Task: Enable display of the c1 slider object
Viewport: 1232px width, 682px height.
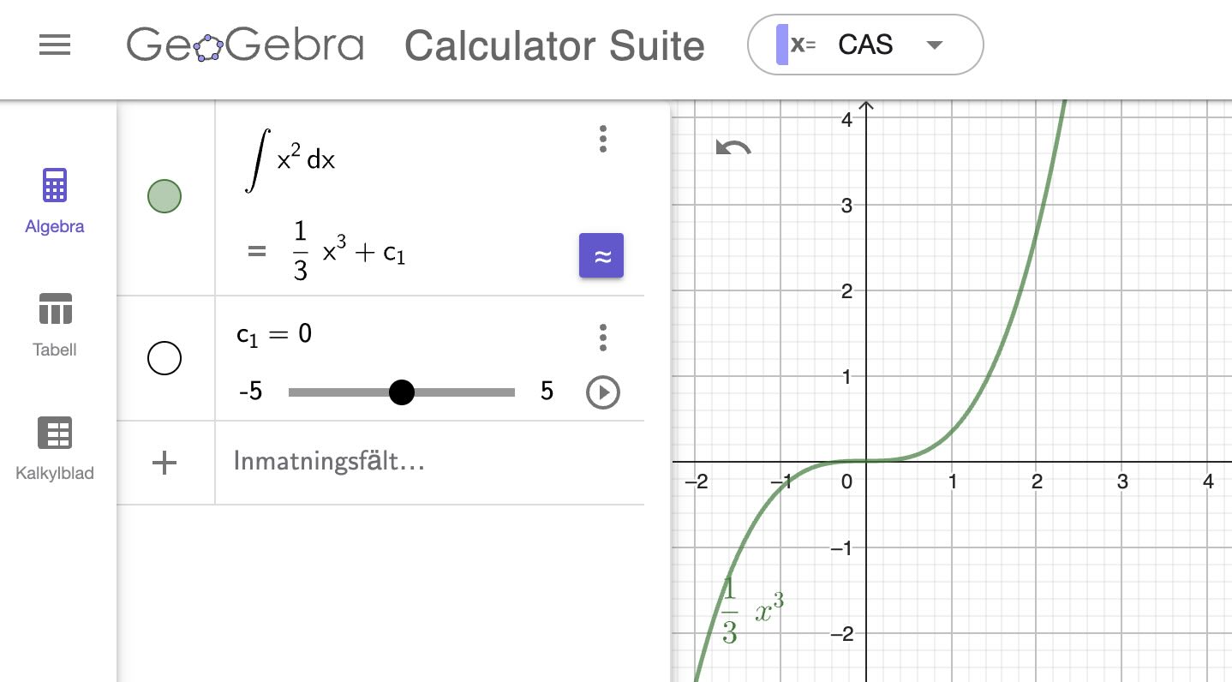Action: click(x=164, y=358)
